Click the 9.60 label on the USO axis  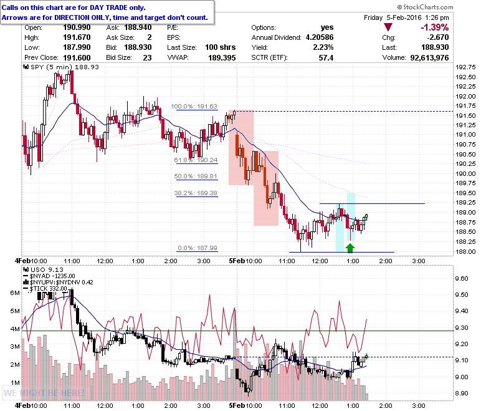tap(462, 278)
